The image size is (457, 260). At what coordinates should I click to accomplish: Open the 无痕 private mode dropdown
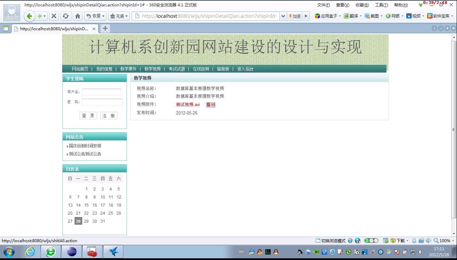(x=127, y=16)
